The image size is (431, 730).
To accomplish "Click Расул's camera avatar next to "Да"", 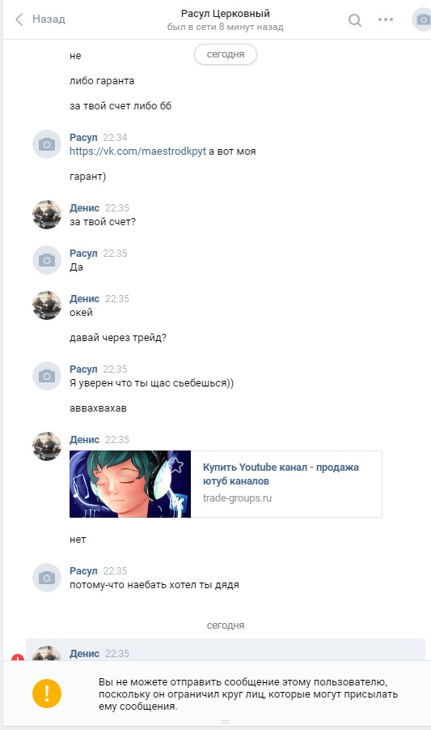I will click(x=47, y=260).
